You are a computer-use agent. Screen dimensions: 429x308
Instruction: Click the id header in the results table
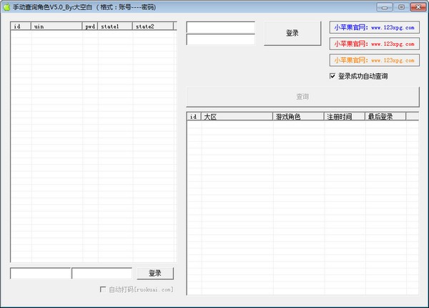click(194, 117)
